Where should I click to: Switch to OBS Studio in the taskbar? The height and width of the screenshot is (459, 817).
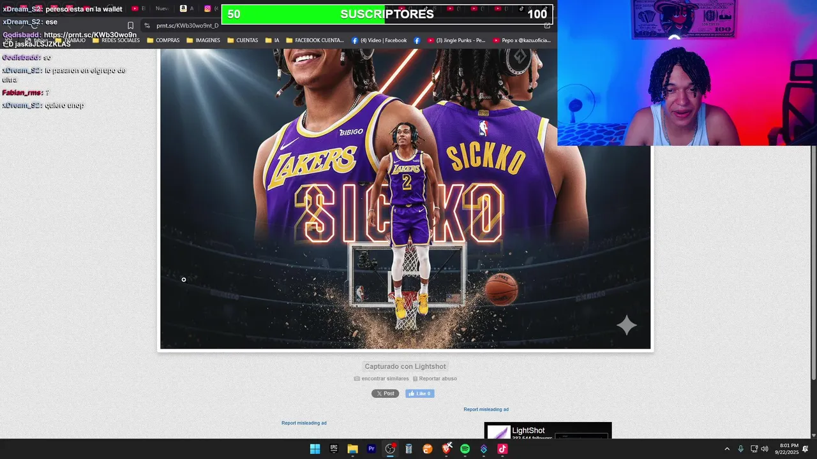pyautogui.click(x=390, y=449)
